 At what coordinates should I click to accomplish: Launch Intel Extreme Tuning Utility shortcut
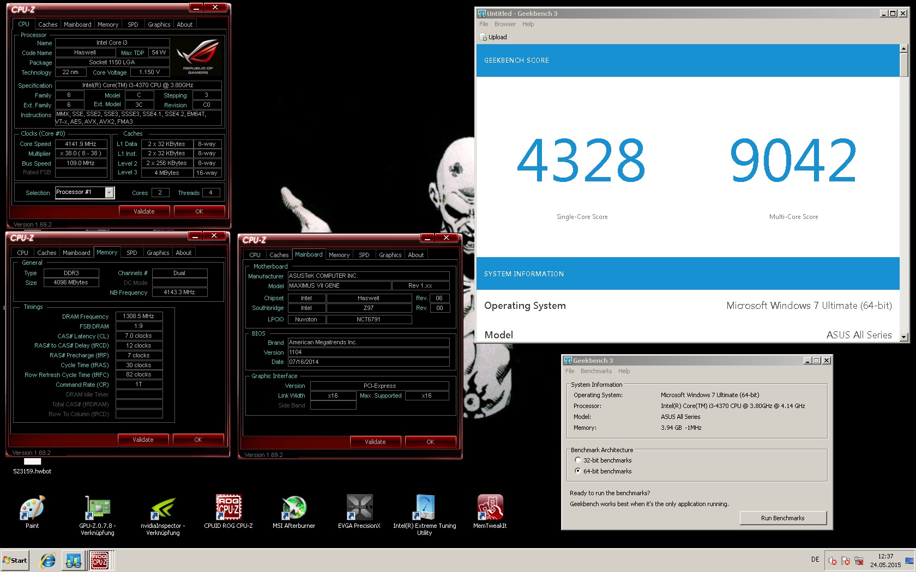click(425, 515)
